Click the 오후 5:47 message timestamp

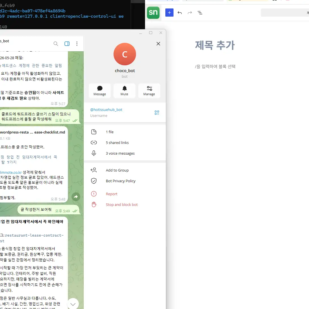click(x=62, y=121)
